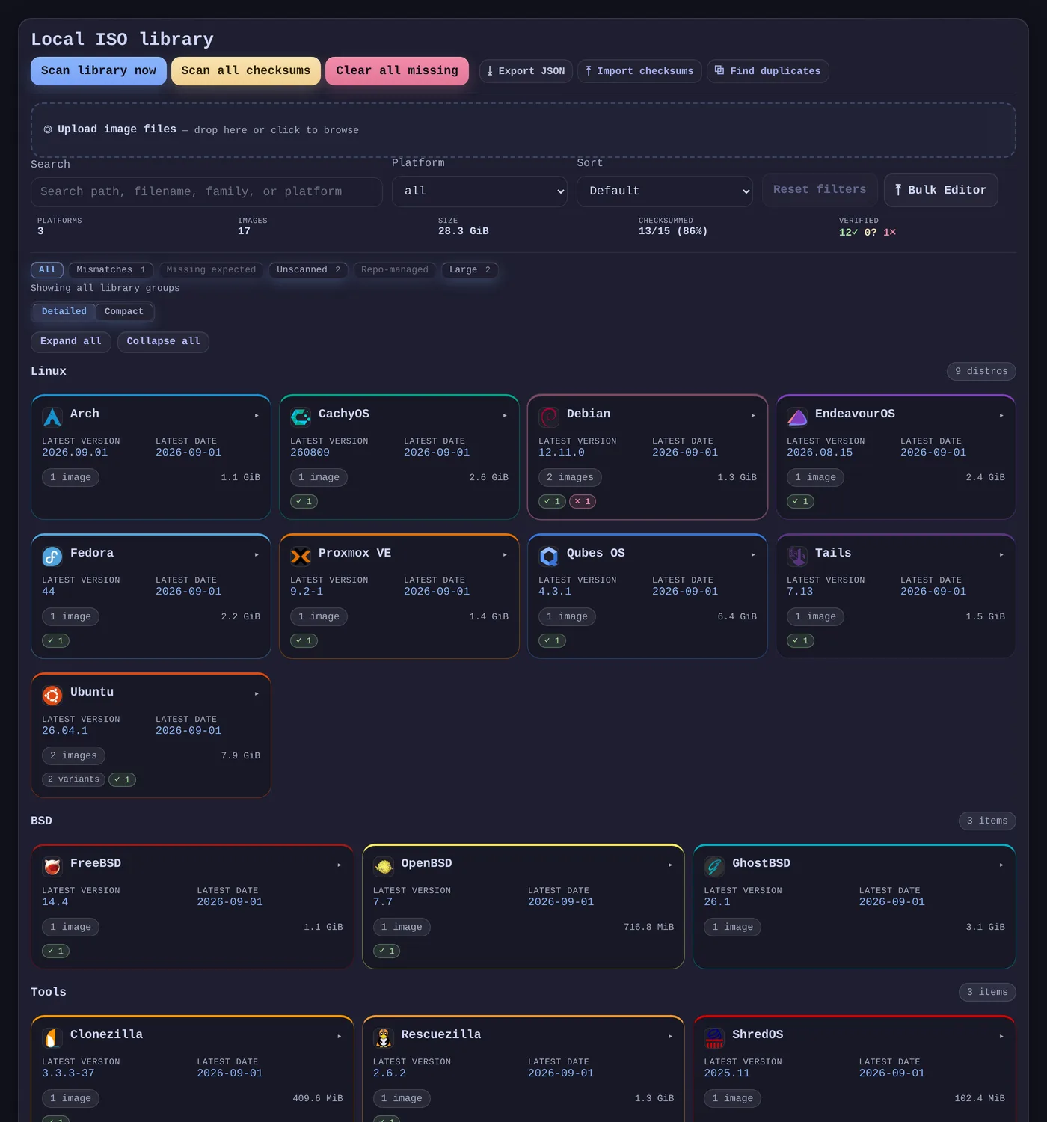Click the FreeBSD logo icon
The image size is (1047, 1122).
52,866
